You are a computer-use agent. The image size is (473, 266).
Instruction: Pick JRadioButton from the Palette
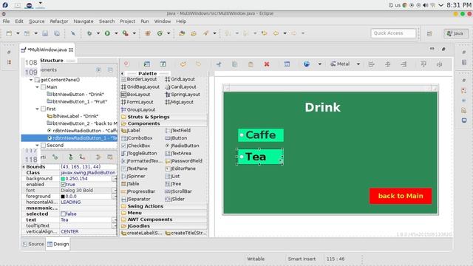[183, 146]
